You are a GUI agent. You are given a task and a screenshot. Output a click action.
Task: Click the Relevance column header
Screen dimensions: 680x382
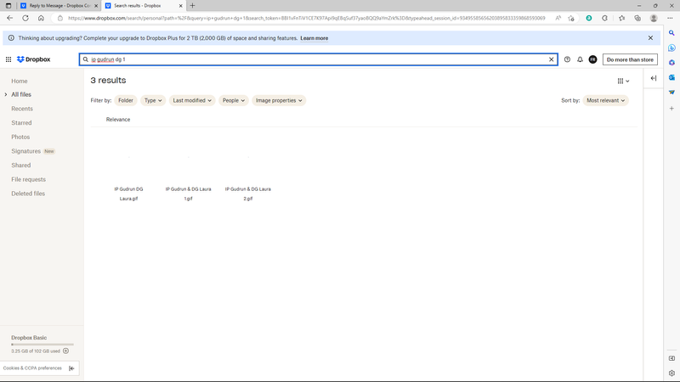tap(118, 120)
